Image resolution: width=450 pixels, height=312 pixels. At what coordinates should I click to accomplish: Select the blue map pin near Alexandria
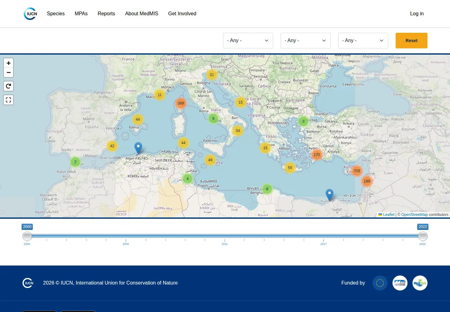point(329,195)
